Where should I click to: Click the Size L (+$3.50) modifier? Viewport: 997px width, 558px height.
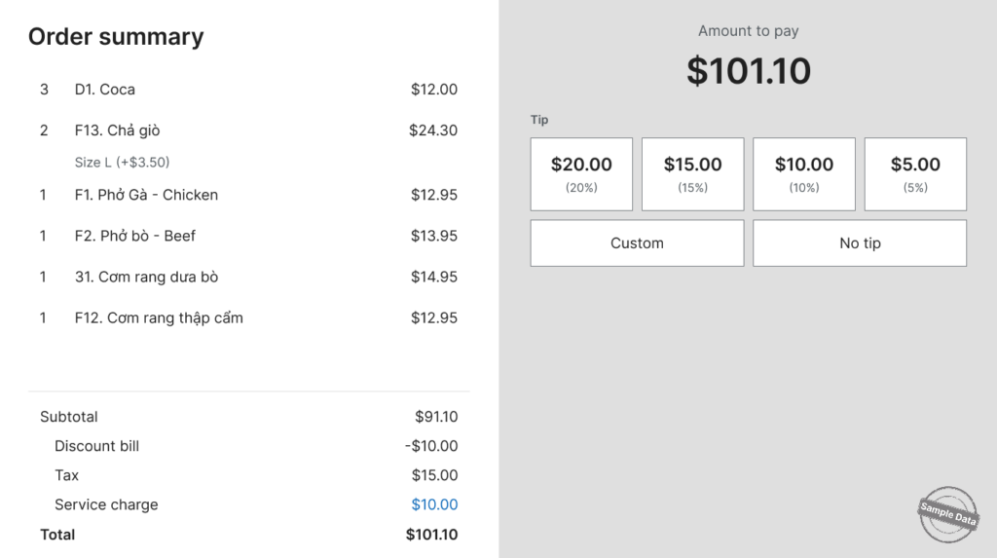tap(122, 163)
